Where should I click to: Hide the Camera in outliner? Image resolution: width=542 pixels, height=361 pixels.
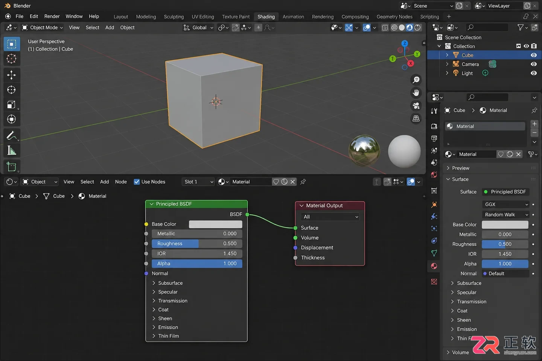coord(533,64)
